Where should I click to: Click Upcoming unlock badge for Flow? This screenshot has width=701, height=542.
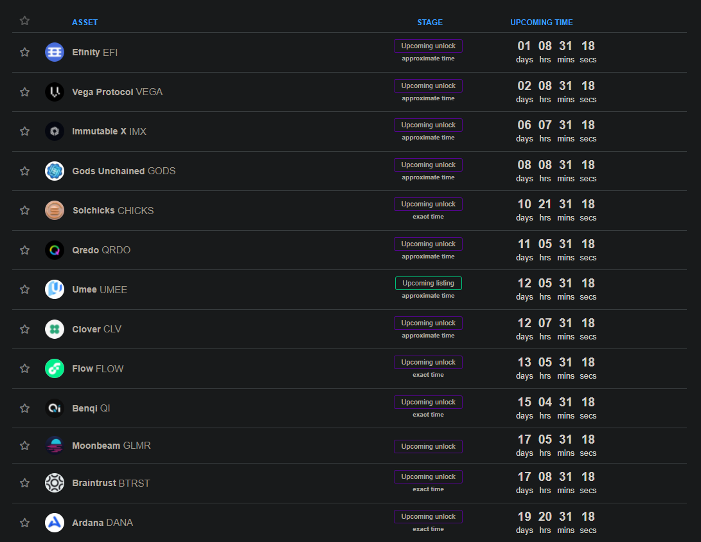coord(429,362)
